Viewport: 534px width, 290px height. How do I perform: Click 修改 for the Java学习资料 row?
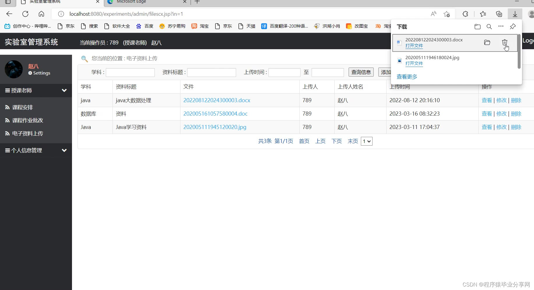tap(501, 127)
